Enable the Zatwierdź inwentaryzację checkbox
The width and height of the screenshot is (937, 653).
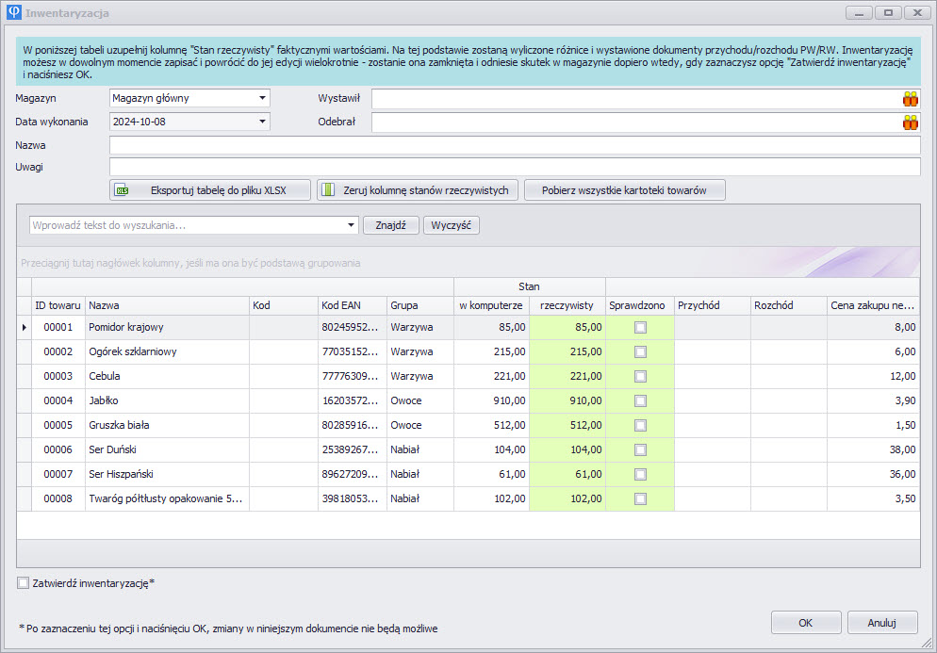(24, 583)
